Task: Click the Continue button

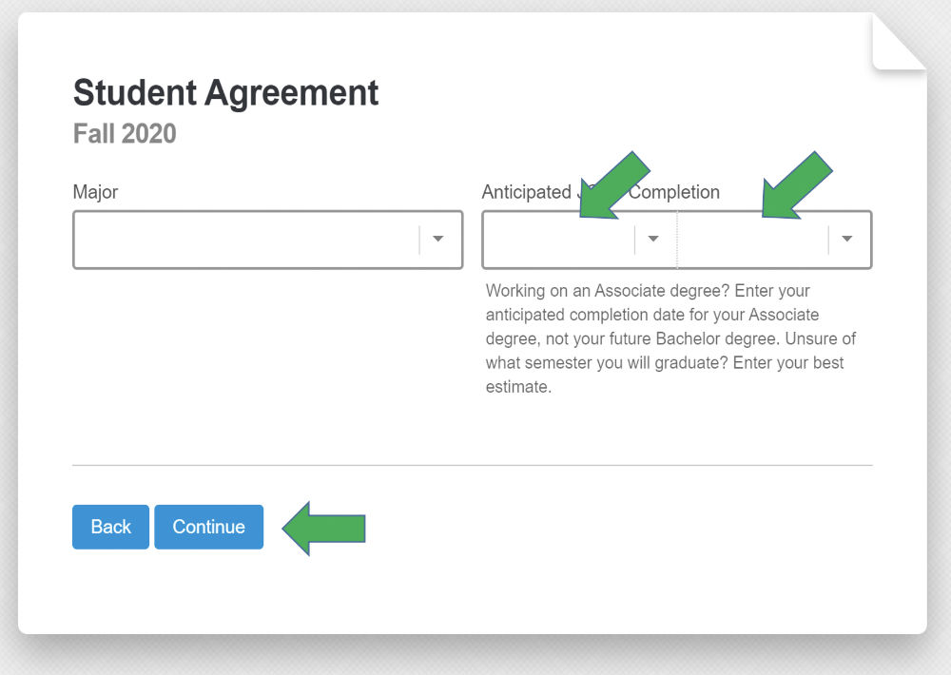Action: click(208, 527)
